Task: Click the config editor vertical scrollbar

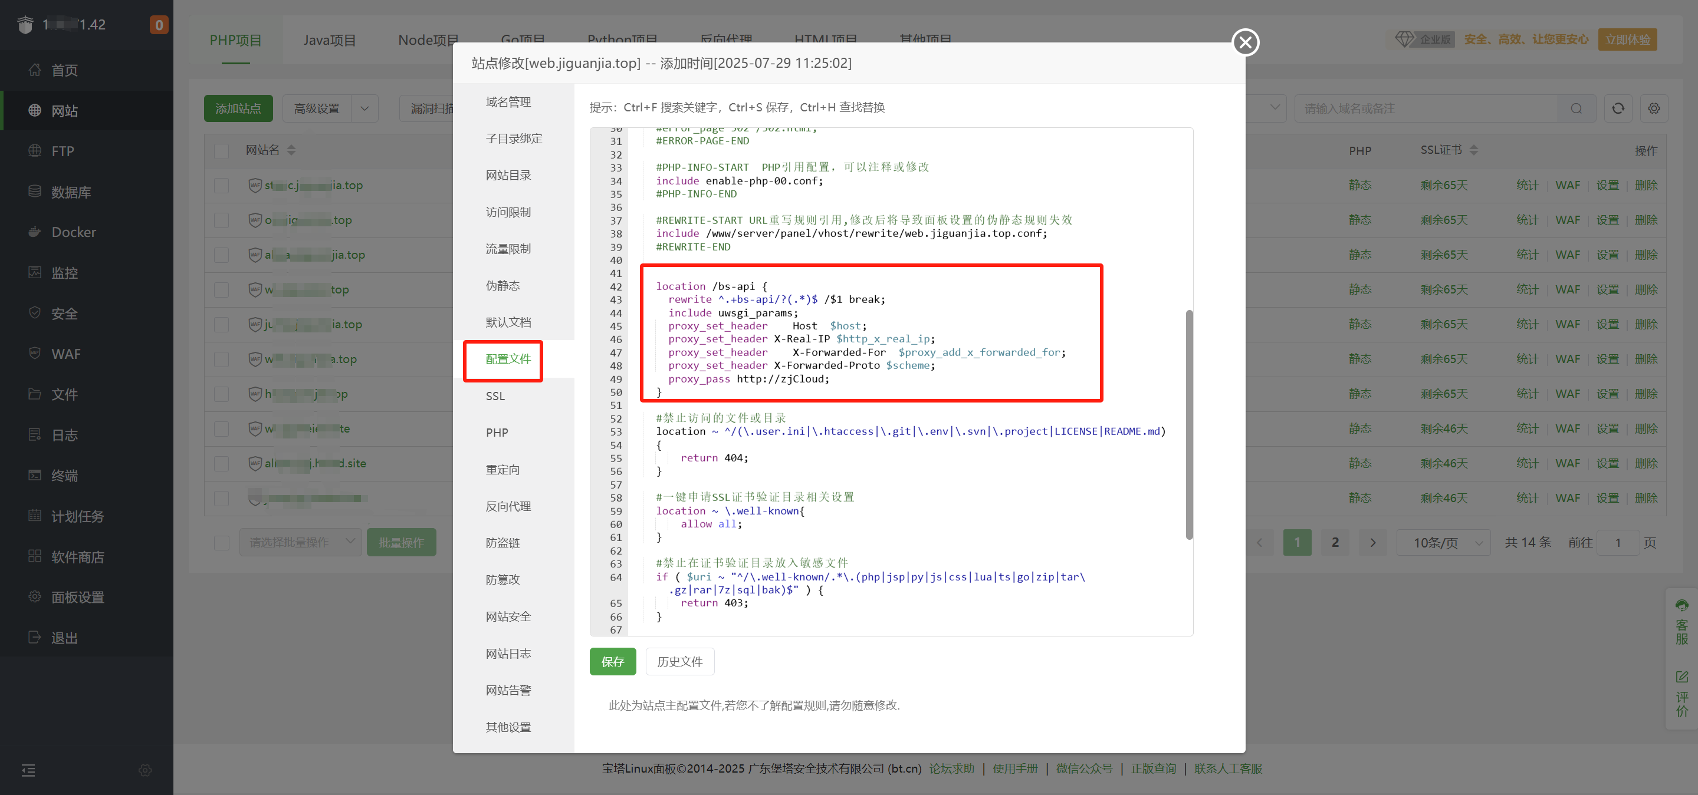Action: (1189, 424)
